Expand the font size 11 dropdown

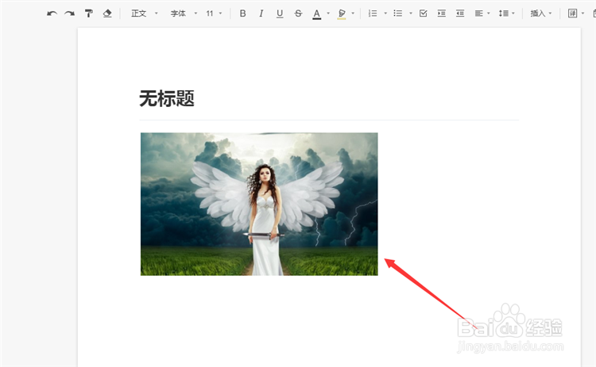tap(214, 13)
